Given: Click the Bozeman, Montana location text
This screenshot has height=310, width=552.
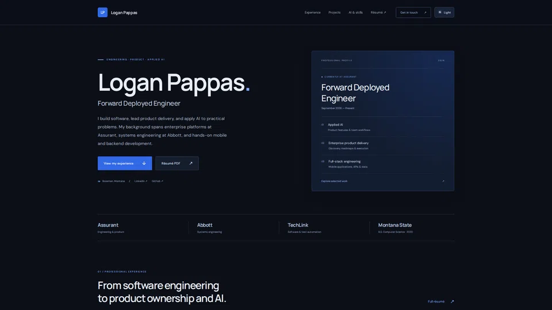Looking at the screenshot, I should (113, 181).
